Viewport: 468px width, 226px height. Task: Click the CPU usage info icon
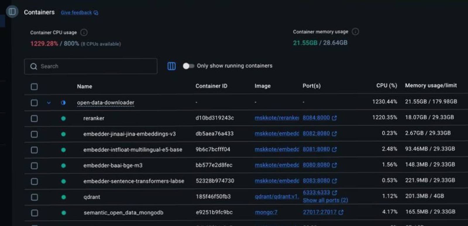[x=84, y=32]
